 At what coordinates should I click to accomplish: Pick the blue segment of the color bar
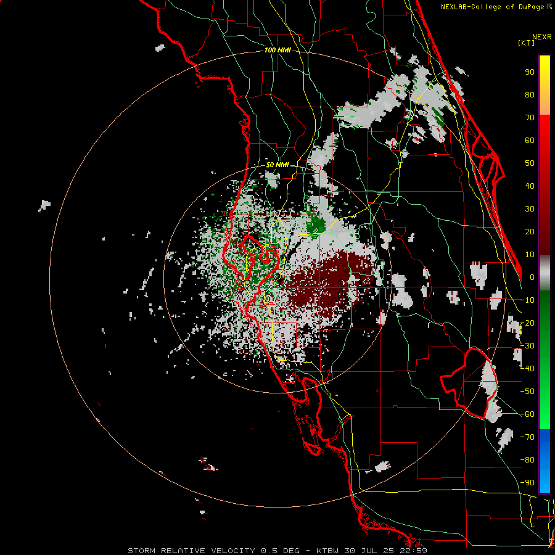tap(545, 461)
